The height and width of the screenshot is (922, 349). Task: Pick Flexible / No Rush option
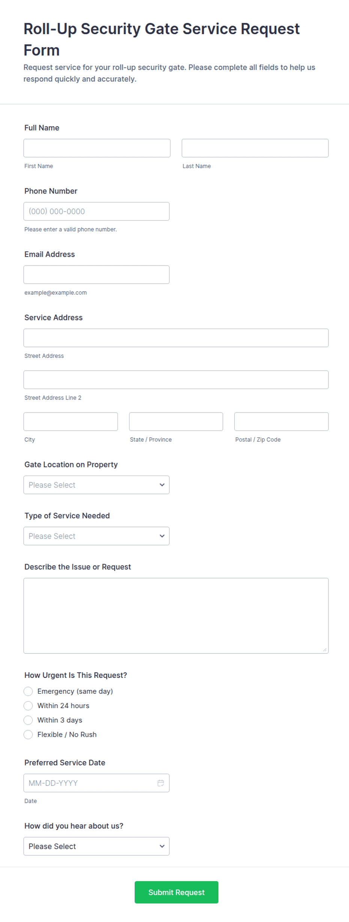[x=28, y=734]
